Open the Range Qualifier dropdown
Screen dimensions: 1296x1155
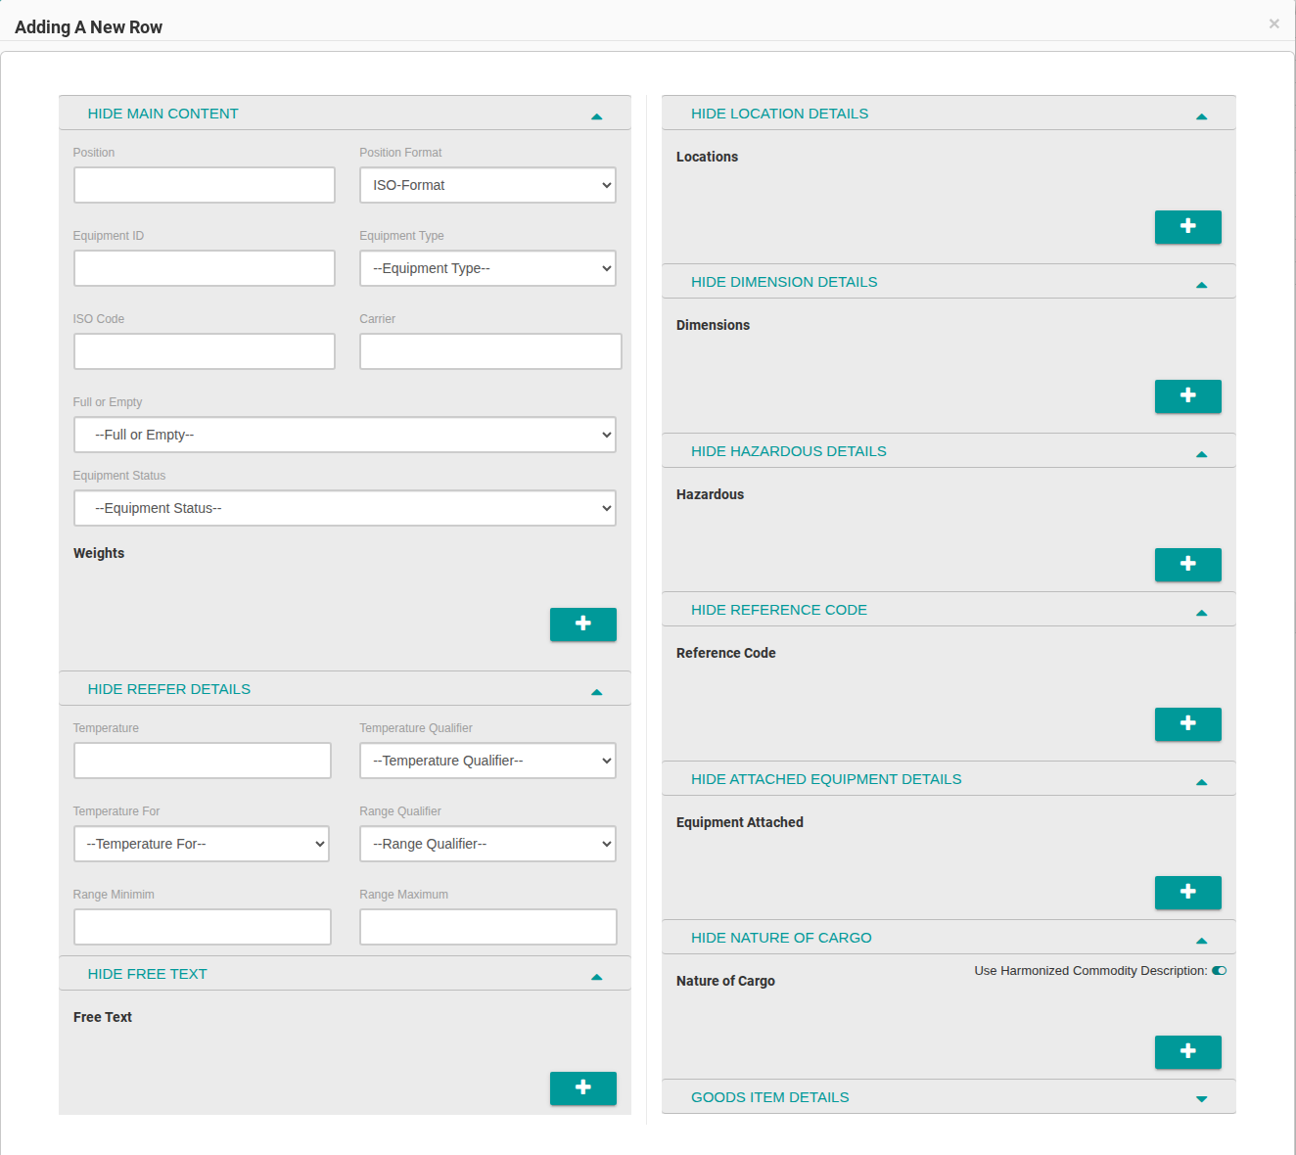tap(487, 844)
